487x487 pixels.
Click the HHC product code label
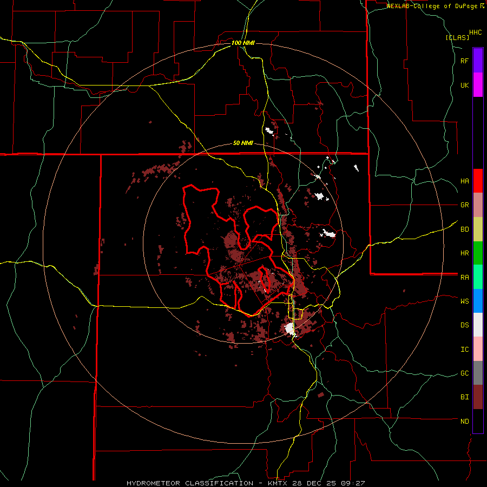pos(476,32)
